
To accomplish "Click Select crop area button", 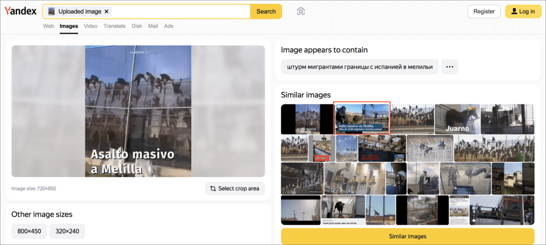I will point(235,189).
